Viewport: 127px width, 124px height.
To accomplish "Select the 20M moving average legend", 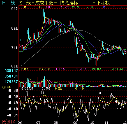I will tap(75, 7).
